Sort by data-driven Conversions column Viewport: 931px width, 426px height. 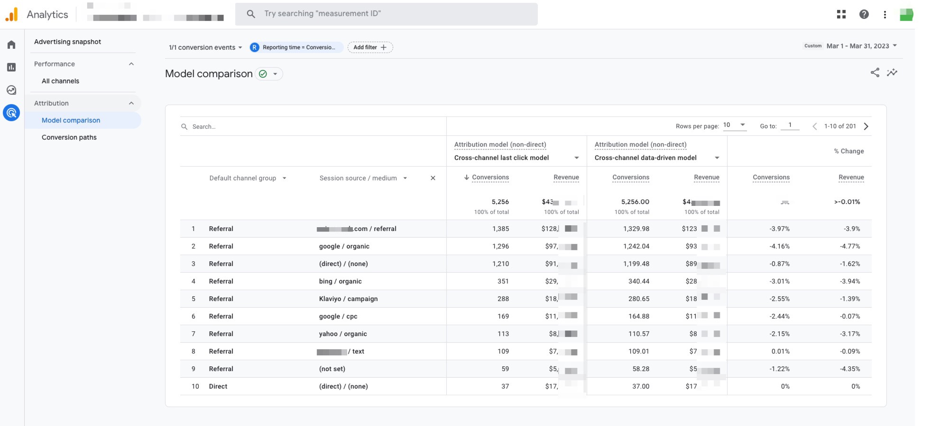(630, 177)
